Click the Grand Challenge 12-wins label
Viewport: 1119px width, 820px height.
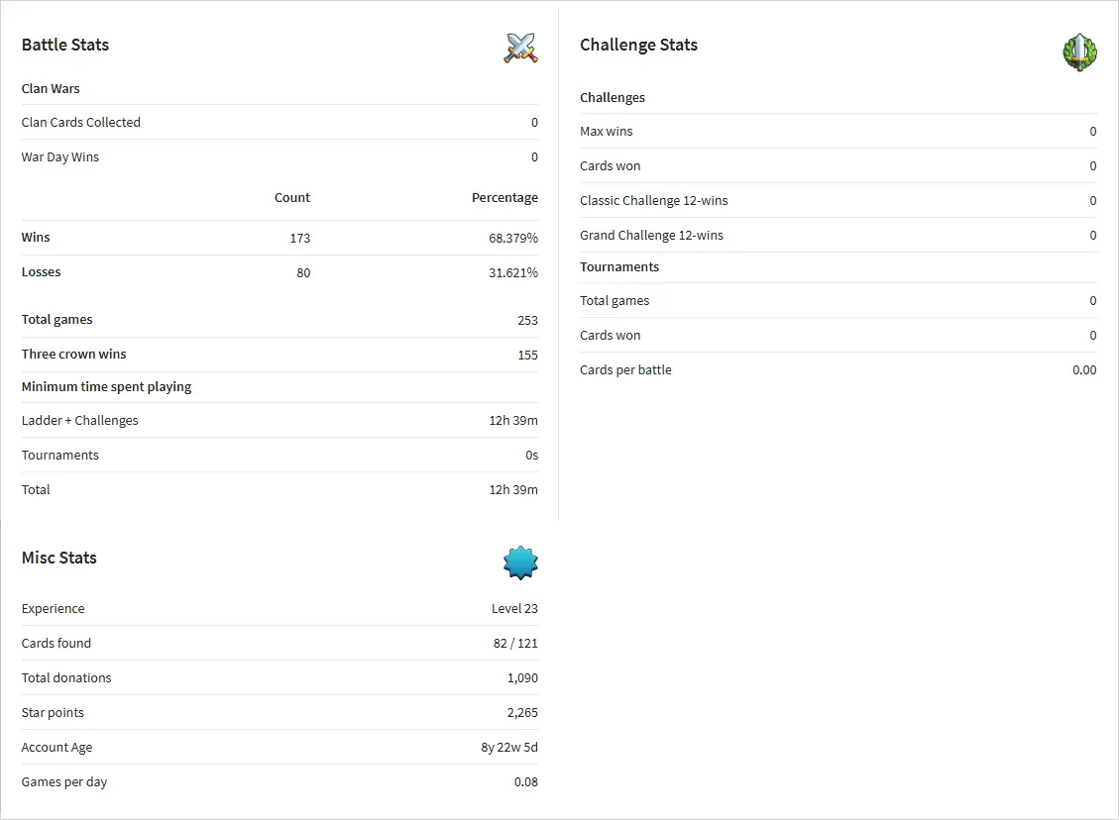(x=651, y=235)
